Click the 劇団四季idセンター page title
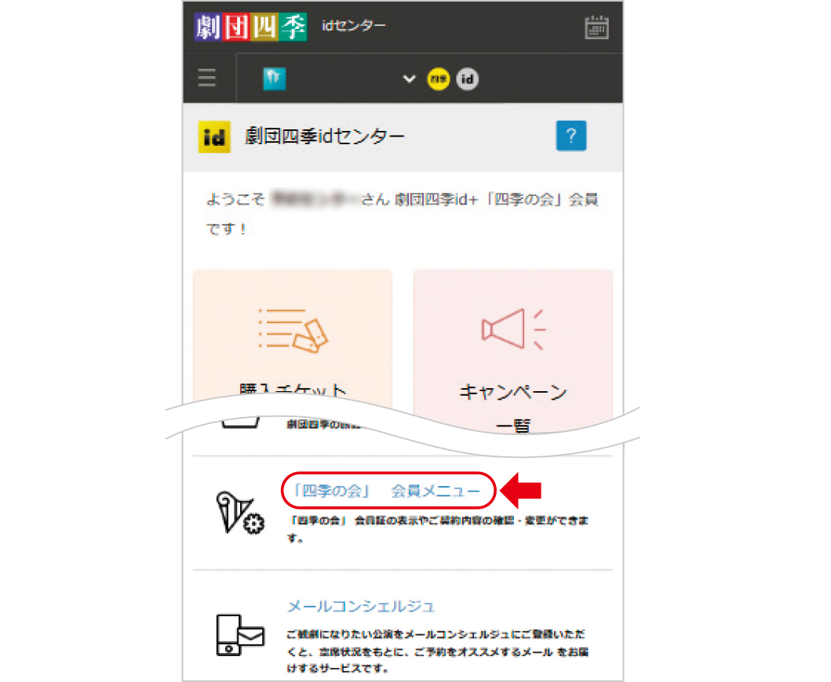 [x=324, y=136]
